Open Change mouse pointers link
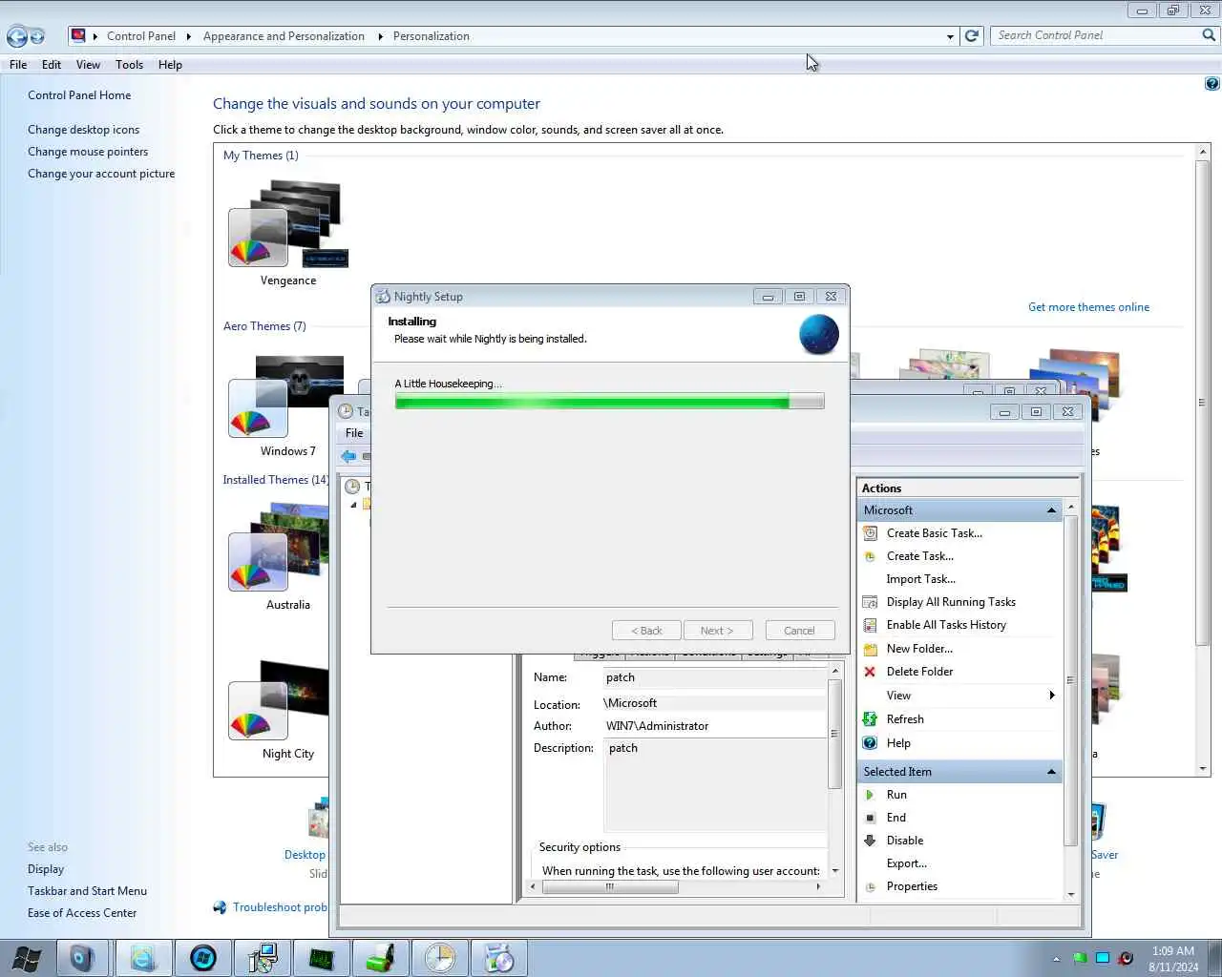This screenshot has height=977, width=1222. click(x=88, y=152)
